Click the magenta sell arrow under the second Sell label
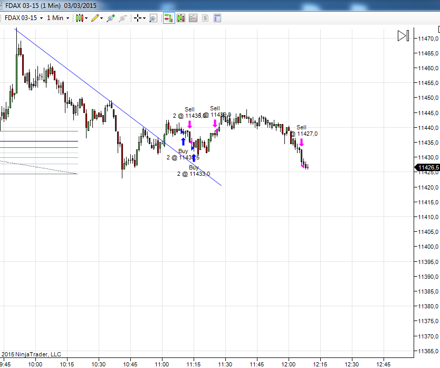 [x=215, y=124]
